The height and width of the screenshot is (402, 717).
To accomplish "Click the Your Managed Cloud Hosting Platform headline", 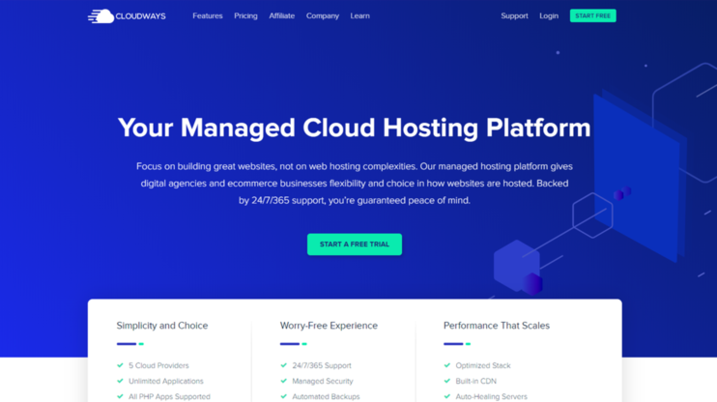I will (x=355, y=128).
